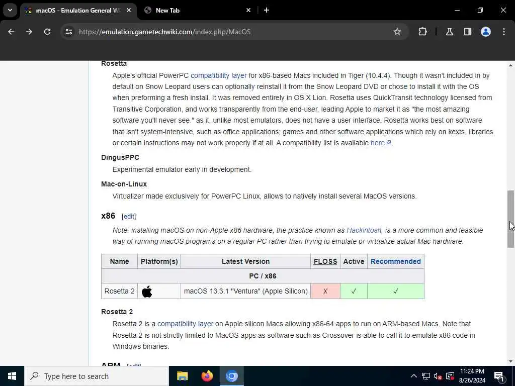
Task: View site information icon in address bar
Action: point(68,32)
